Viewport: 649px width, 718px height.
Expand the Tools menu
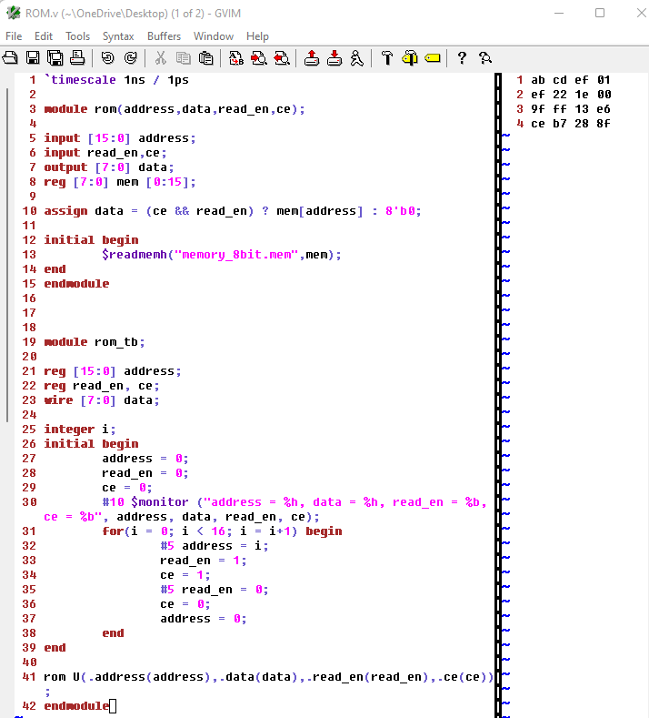77,36
